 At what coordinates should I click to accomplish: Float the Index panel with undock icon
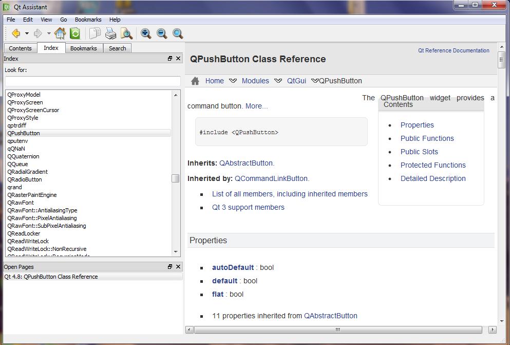point(170,59)
